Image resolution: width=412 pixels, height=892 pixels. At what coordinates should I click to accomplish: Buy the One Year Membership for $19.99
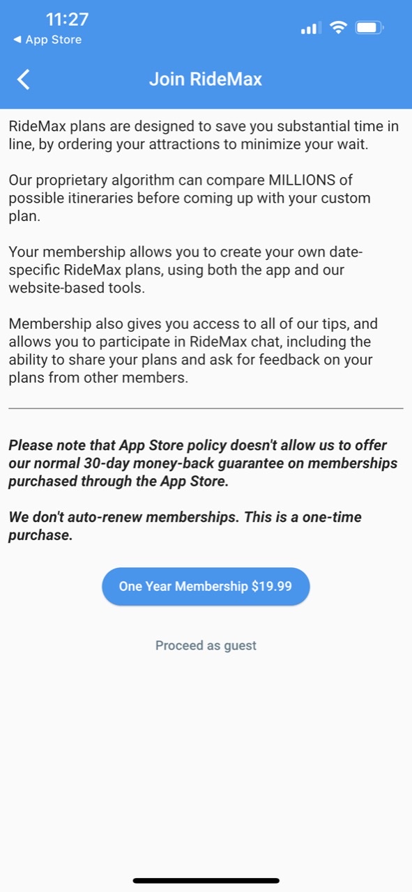coord(206,586)
